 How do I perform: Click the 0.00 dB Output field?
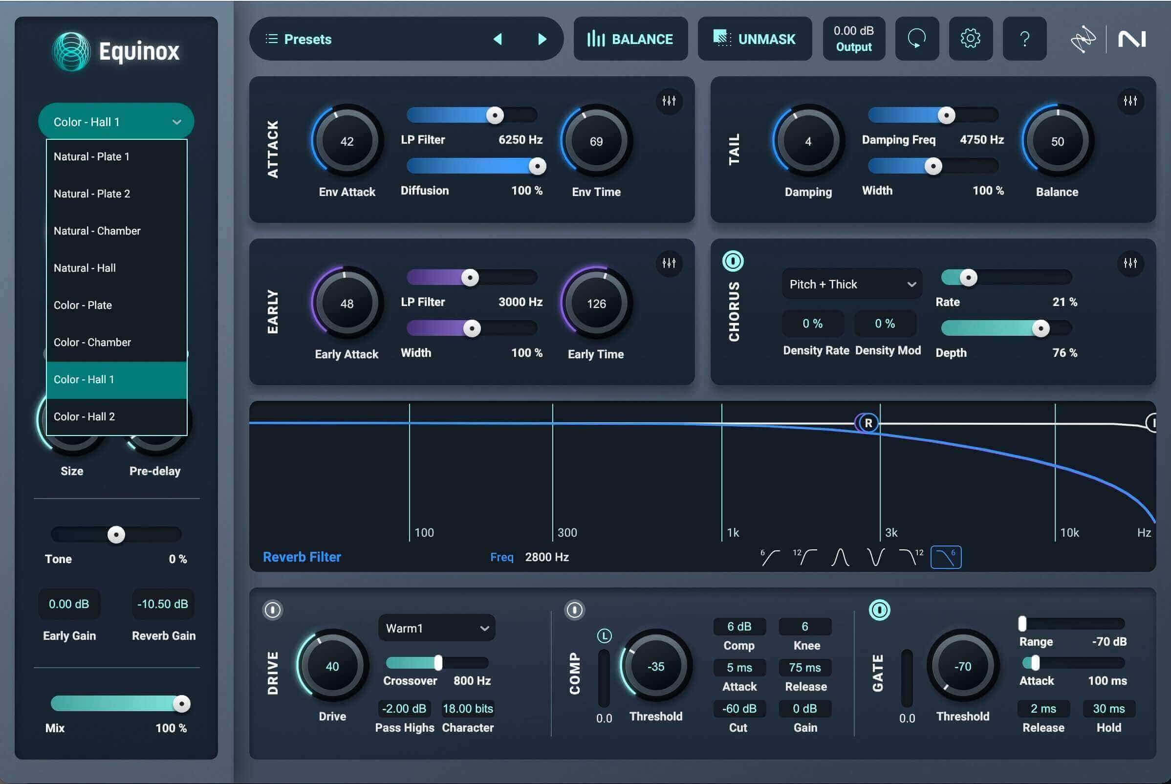click(x=853, y=39)
